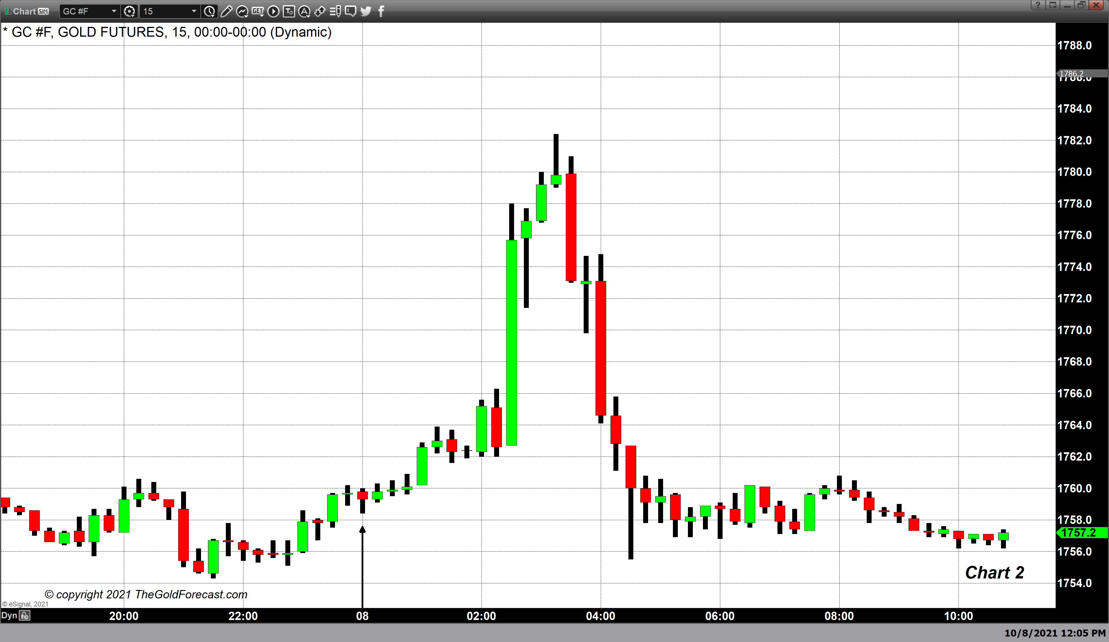Share chart via Facebook icon
Image resolution: width=1109 pixels, height=642 pixels.
[x=381, y=12]
